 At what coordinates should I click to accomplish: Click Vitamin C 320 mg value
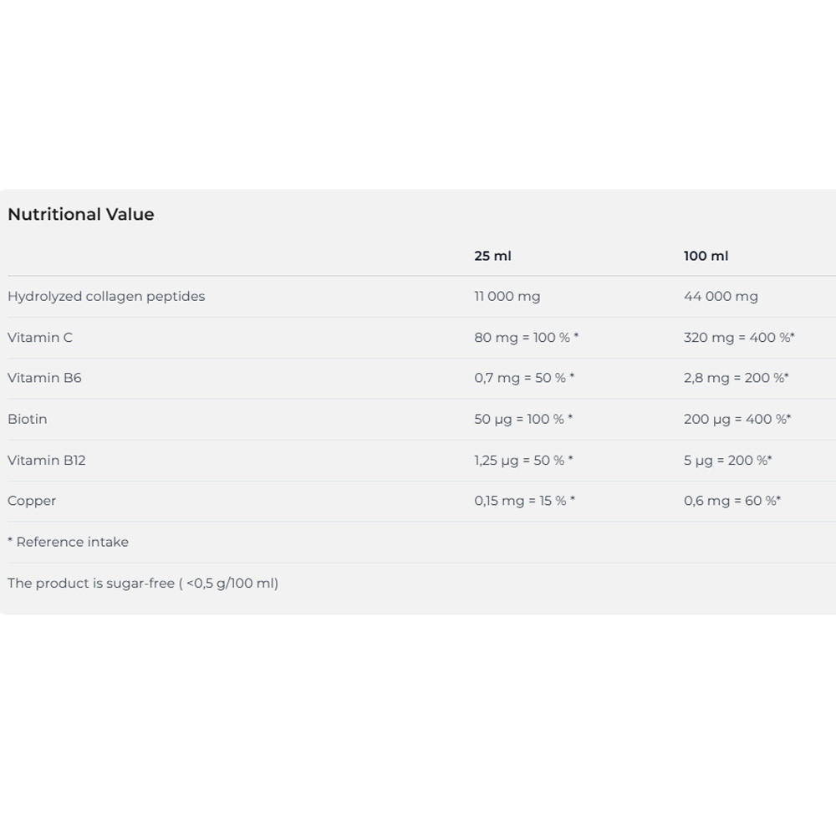click(x=738, y=337)
